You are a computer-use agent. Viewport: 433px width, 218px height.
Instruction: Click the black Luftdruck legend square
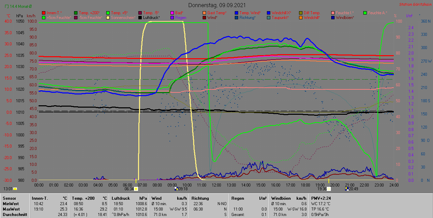coord(140,18)
